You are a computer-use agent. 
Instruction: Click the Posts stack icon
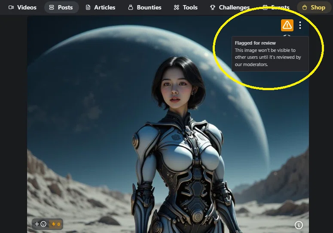[52, 7]
